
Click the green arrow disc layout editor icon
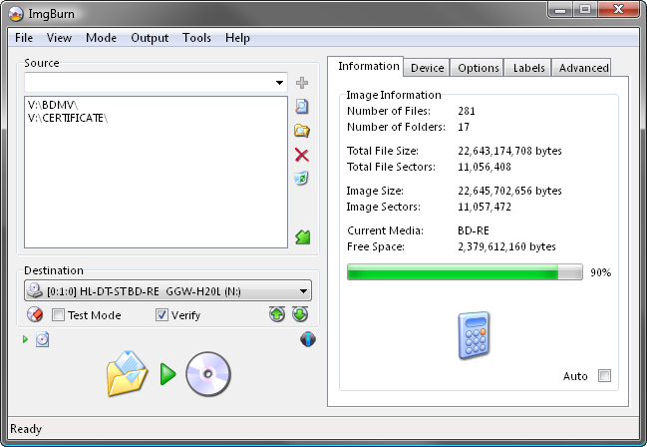(302, 237)
